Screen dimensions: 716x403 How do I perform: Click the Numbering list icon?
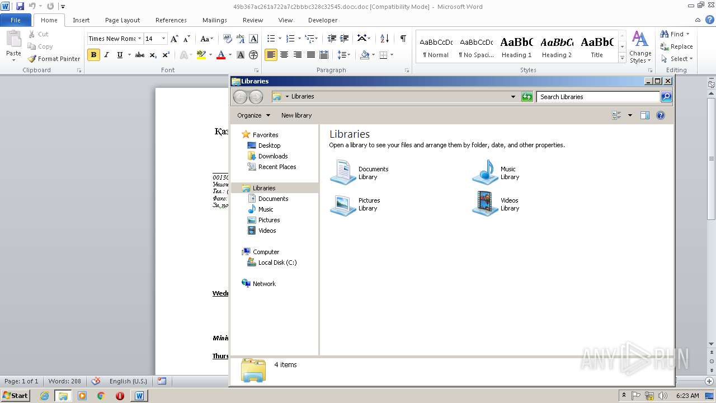[290, 39]
